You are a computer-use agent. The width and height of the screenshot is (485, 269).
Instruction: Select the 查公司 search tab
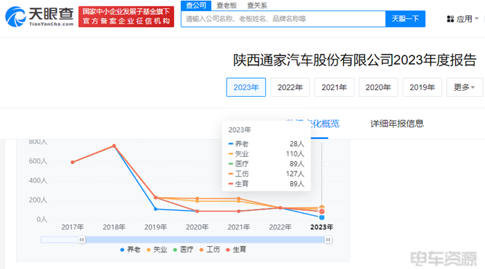click(x=196, y=6)
